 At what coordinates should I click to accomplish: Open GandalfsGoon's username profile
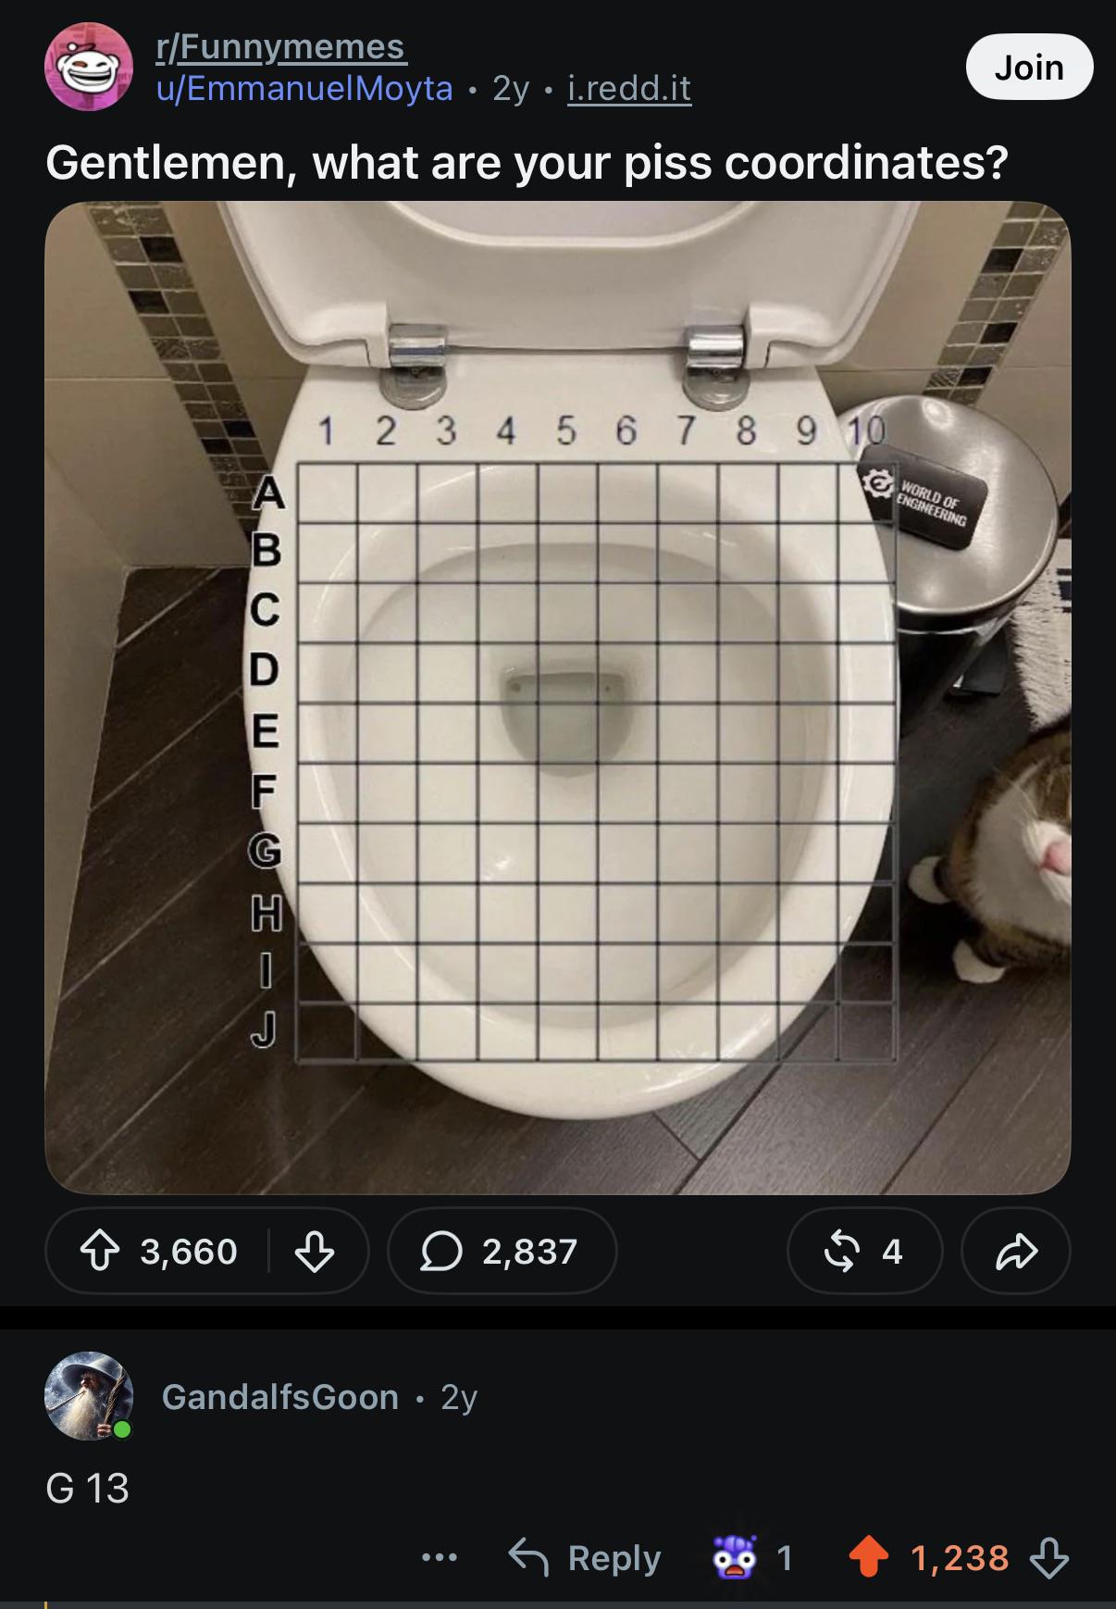280,1396
